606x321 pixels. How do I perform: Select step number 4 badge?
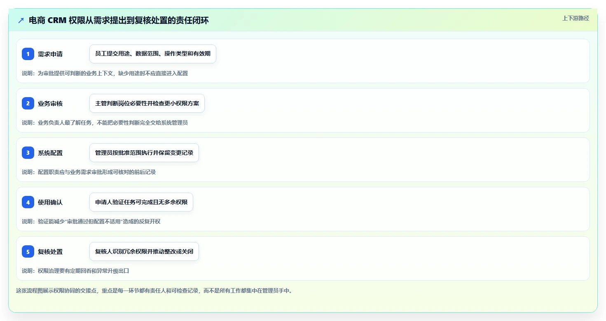pos(28,202)
